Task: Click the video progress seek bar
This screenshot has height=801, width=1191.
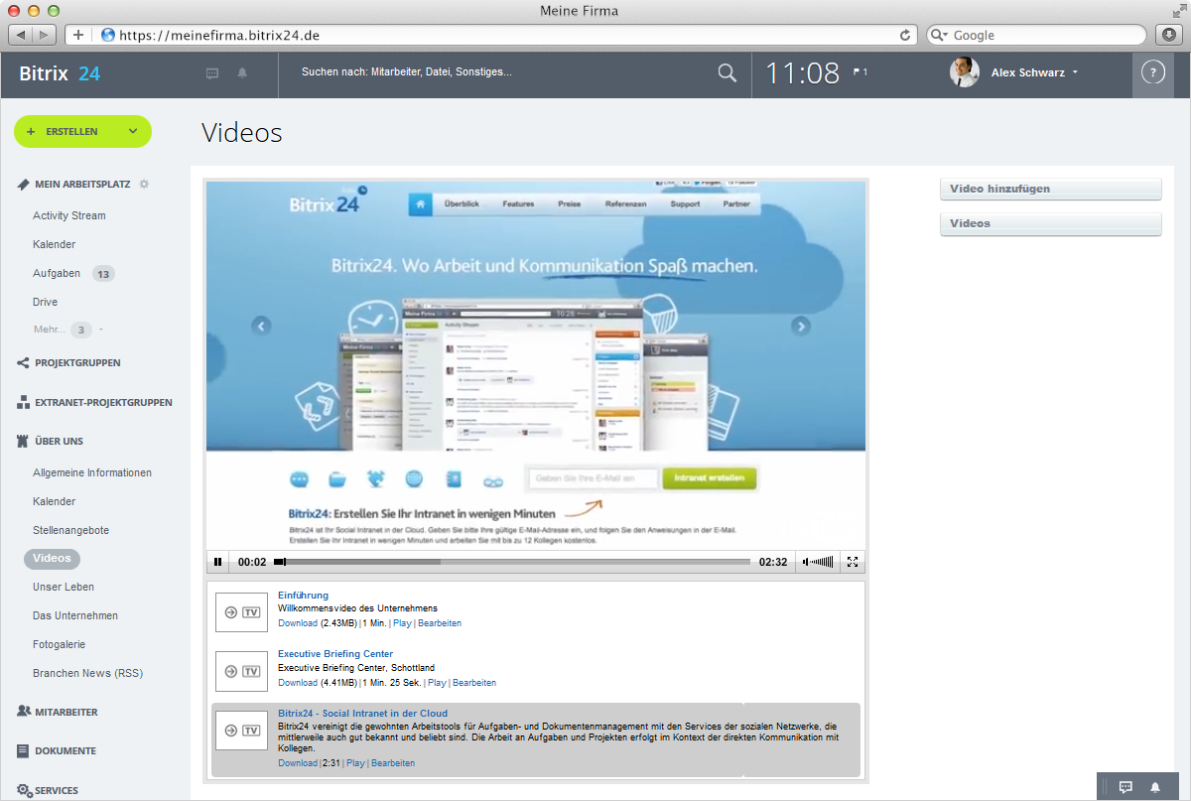Action: 512,562
